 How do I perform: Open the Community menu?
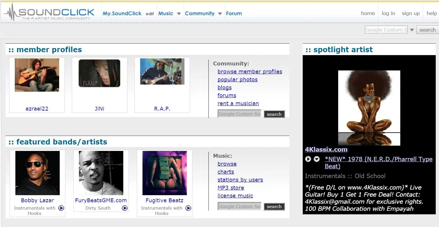point(200,13)
